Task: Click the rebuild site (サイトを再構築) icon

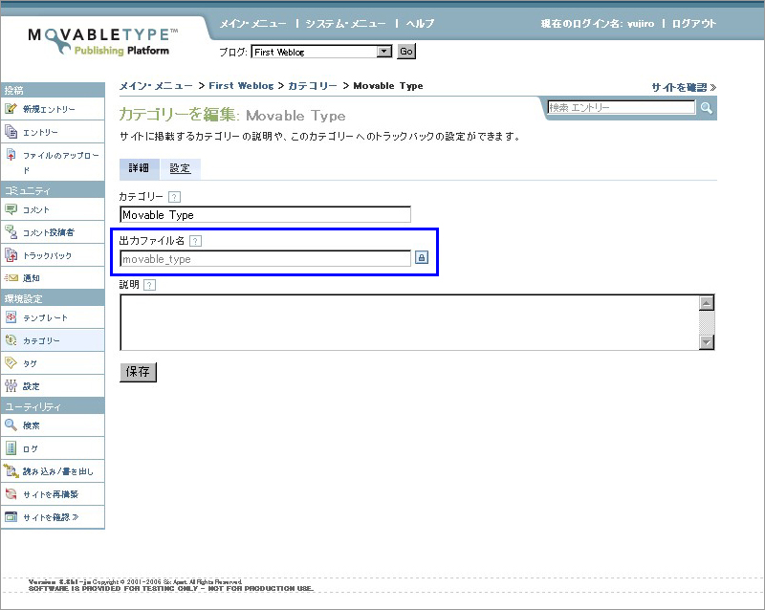Action: click(11, 494)
